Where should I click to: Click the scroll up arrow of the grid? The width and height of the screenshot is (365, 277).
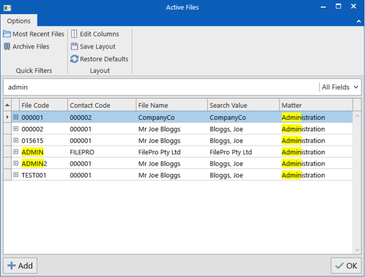pyautogui.click(x=357, y=116)
